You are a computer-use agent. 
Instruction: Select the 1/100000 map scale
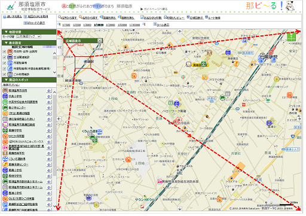pyautogui.click(x=136, y=25)
